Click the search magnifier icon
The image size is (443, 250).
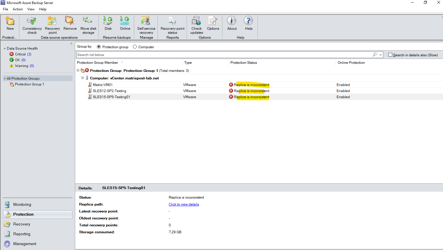pyautogui.click(x=375, y=55)
